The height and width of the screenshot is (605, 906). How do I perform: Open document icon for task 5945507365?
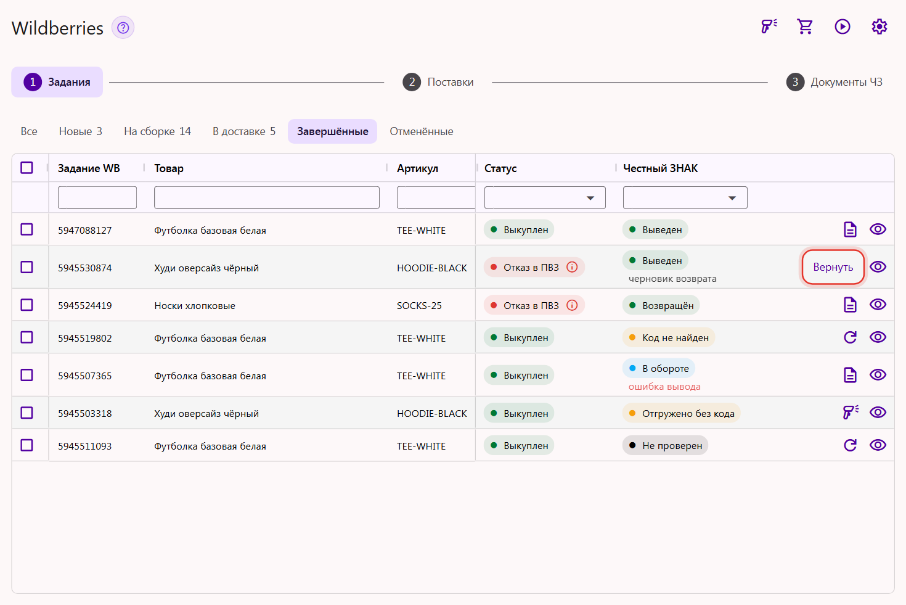point(850,375)
